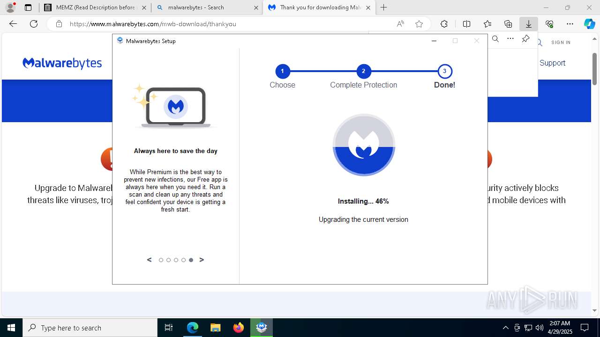600x337 pixels.
Task: Click the taskbar search box
Action: tap(90, 328)
